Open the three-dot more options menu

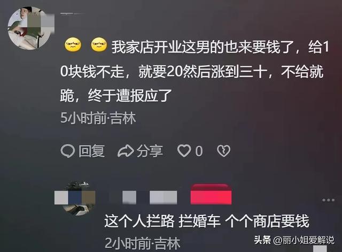(328, 200)
